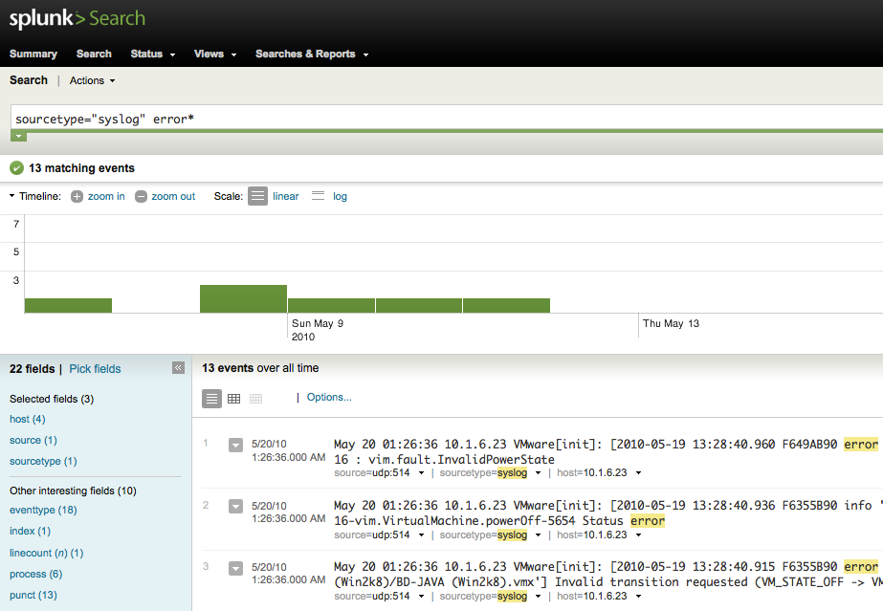Viewport: 883px width, 611px height.
Task: Click the zoom out minus icon
Action: (x=141, y=196)
